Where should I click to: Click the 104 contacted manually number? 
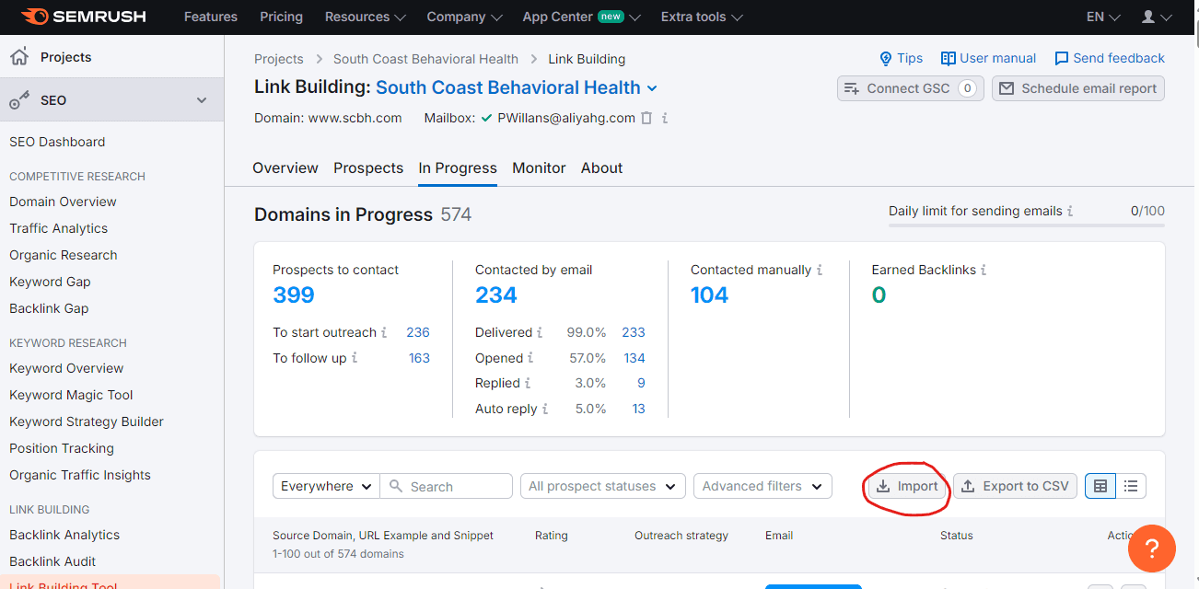pos(709,295)
